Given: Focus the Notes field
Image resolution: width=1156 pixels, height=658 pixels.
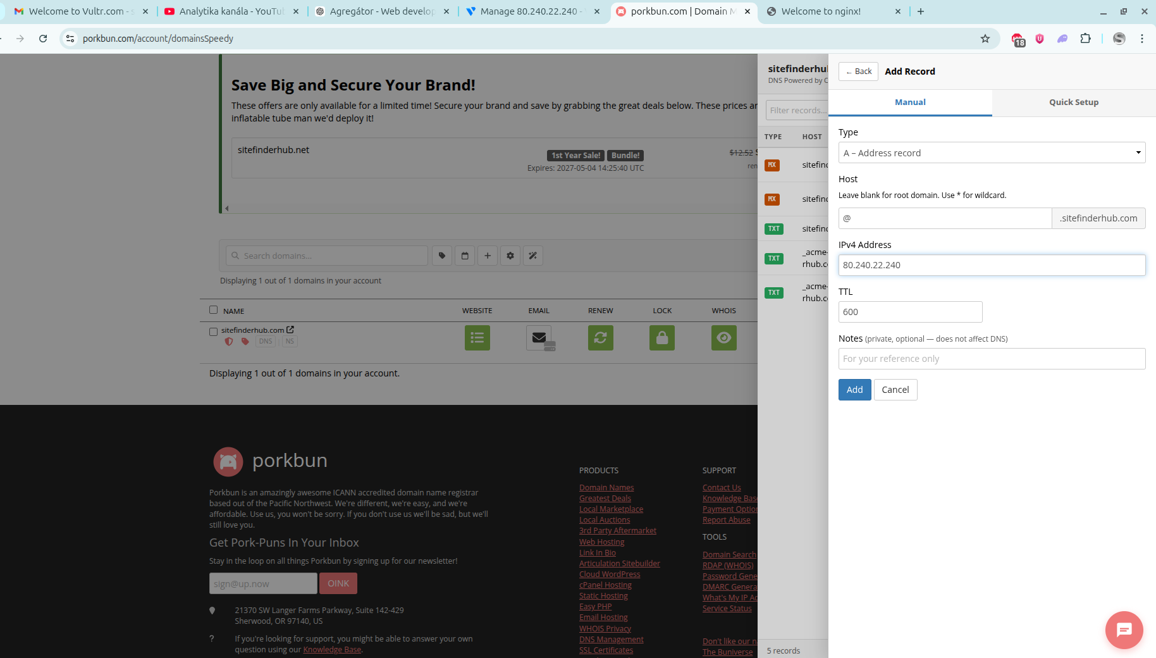Looking at the screenshot, I should click(x=992, y=359).
